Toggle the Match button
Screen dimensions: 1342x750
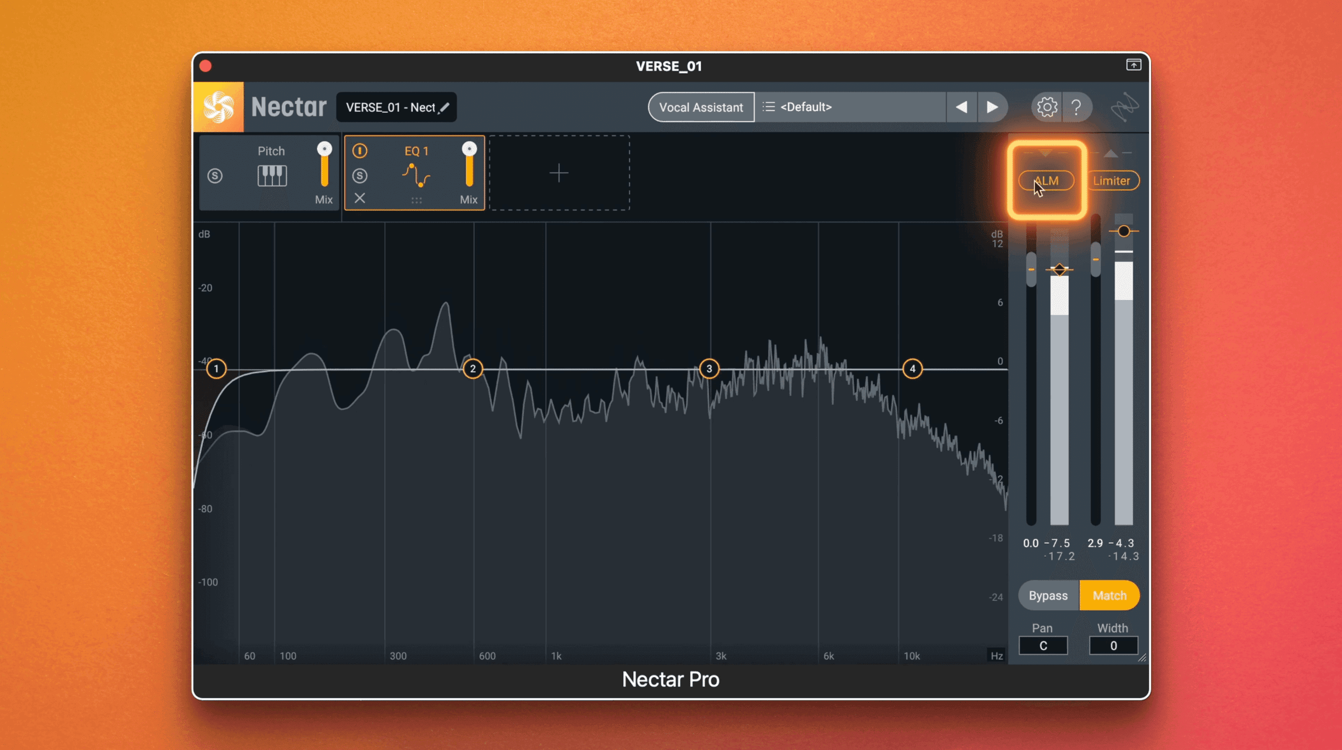(1109, 595)
